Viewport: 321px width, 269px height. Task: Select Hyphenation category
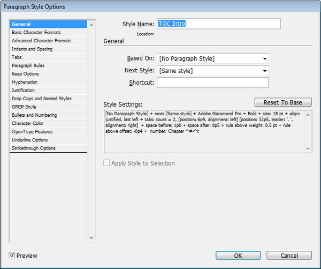click(x=48, y=82)
